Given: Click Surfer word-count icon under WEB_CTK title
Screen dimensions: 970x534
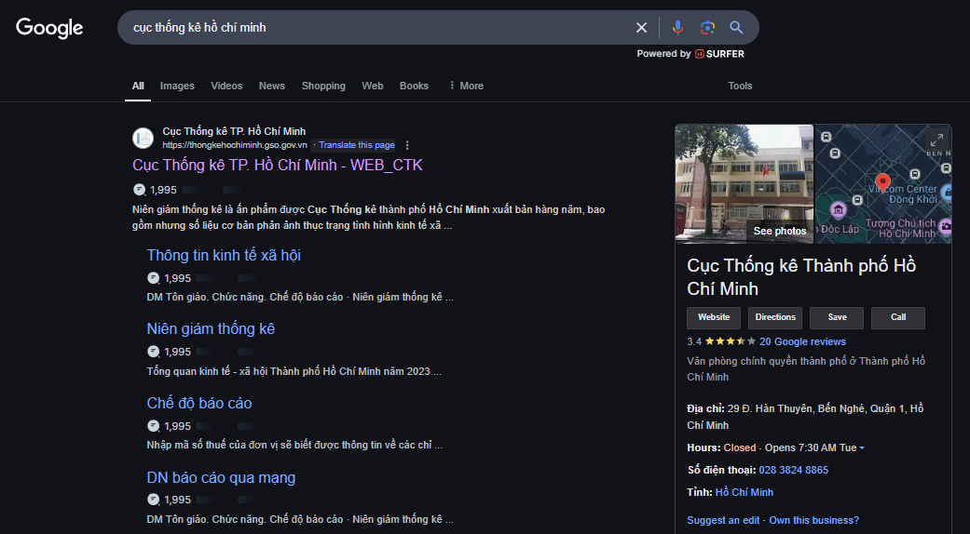Looking at the screenshot, I should click(x=140, y=190).
